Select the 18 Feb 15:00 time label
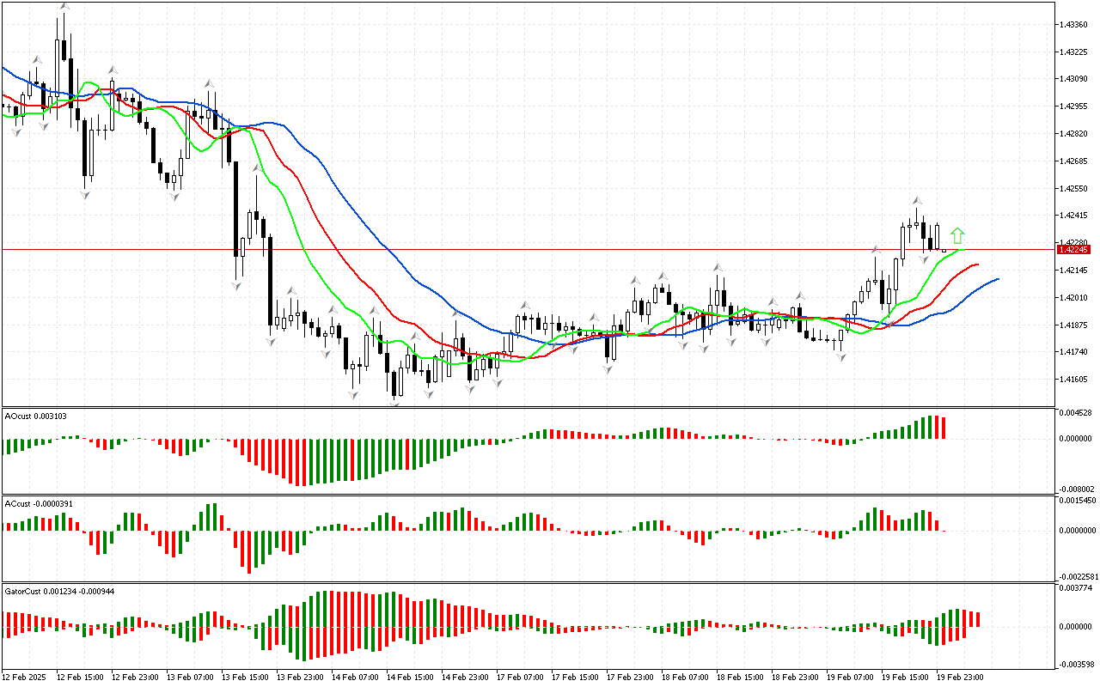 [x=738, y=678]
